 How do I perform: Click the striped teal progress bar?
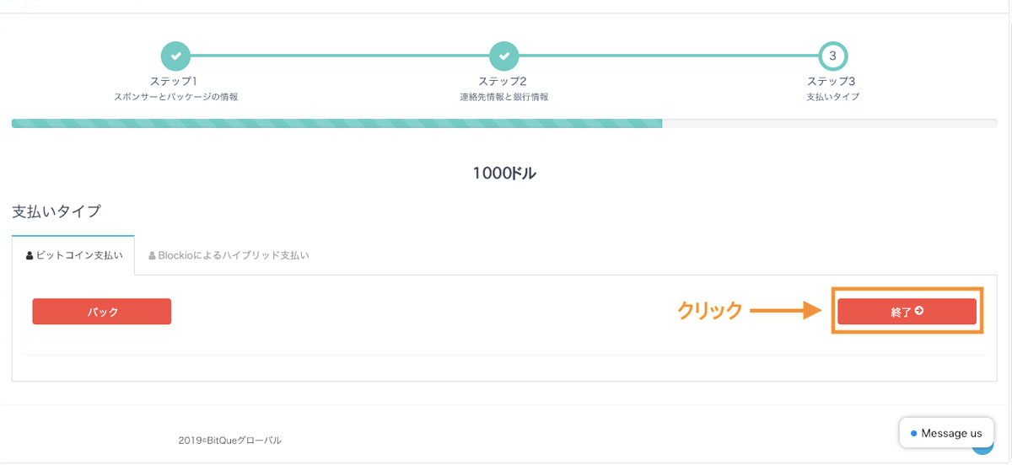point(336,124)
